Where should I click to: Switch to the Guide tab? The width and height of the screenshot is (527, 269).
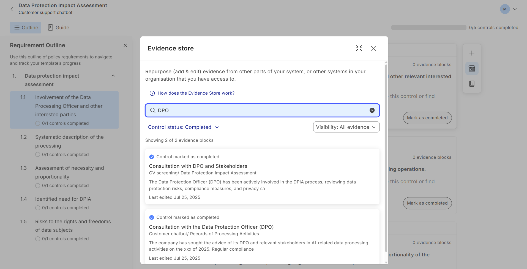click(58, 28)
